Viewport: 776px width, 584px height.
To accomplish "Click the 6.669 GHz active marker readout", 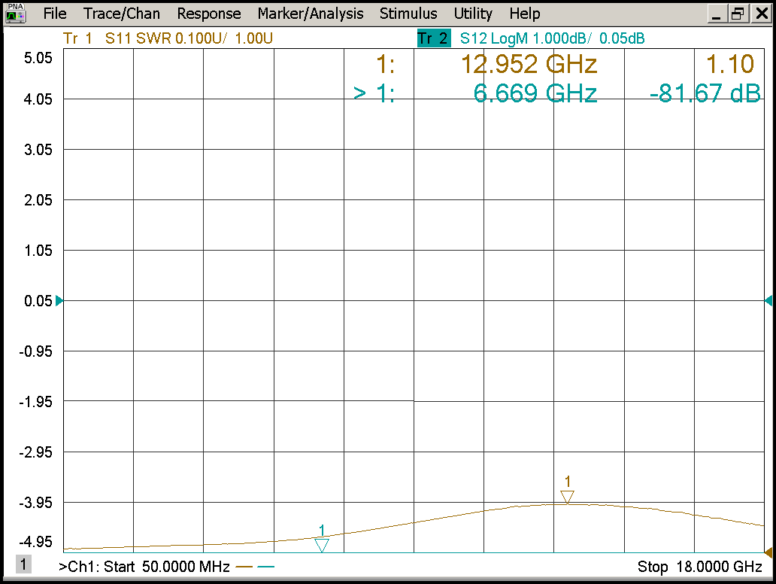I will coord(535,93).
